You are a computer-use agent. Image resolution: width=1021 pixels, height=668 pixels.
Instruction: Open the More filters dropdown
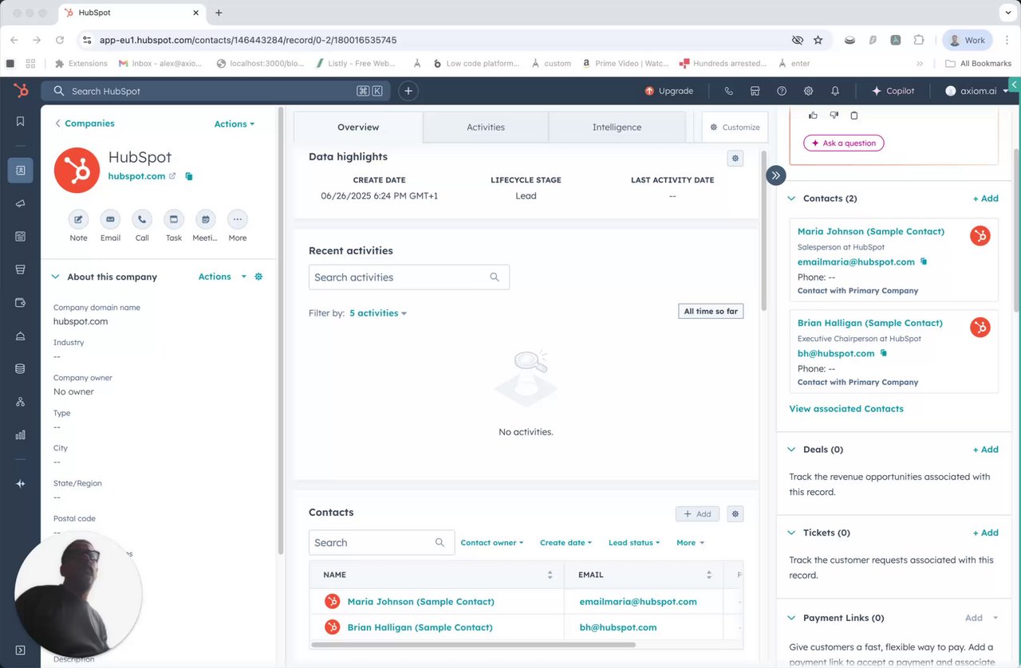[x=691, y=543]
